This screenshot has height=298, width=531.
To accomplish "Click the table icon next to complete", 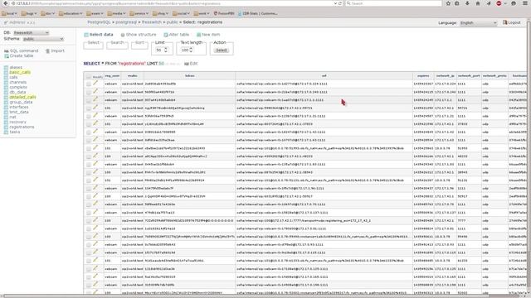I will tap(6, 87).
